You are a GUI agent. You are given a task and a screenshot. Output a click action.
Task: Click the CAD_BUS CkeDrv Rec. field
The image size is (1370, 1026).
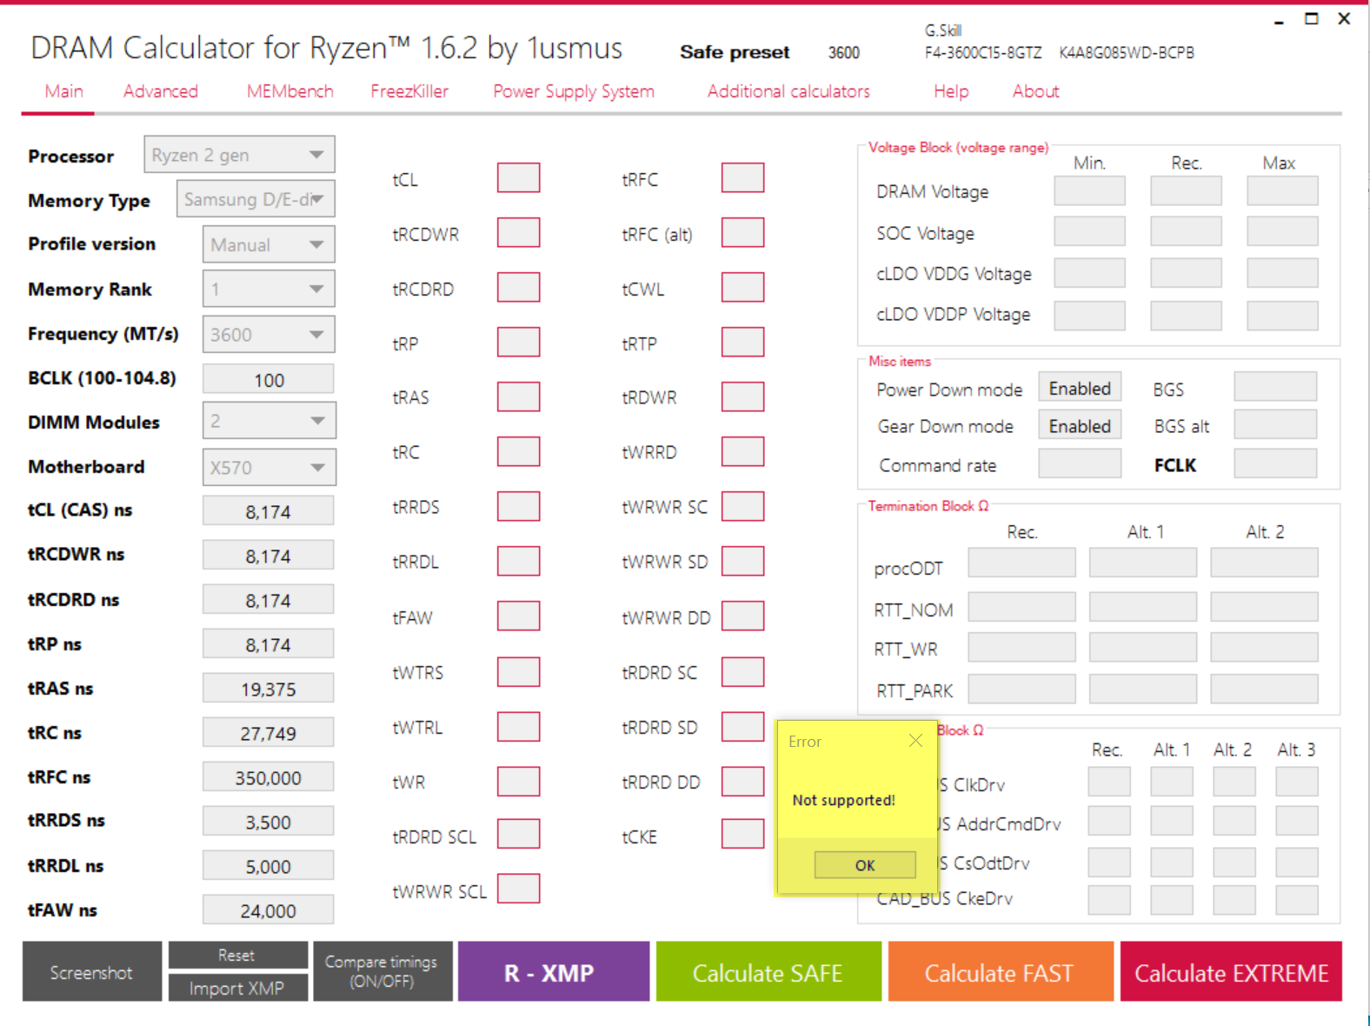tap(1109, 900)
